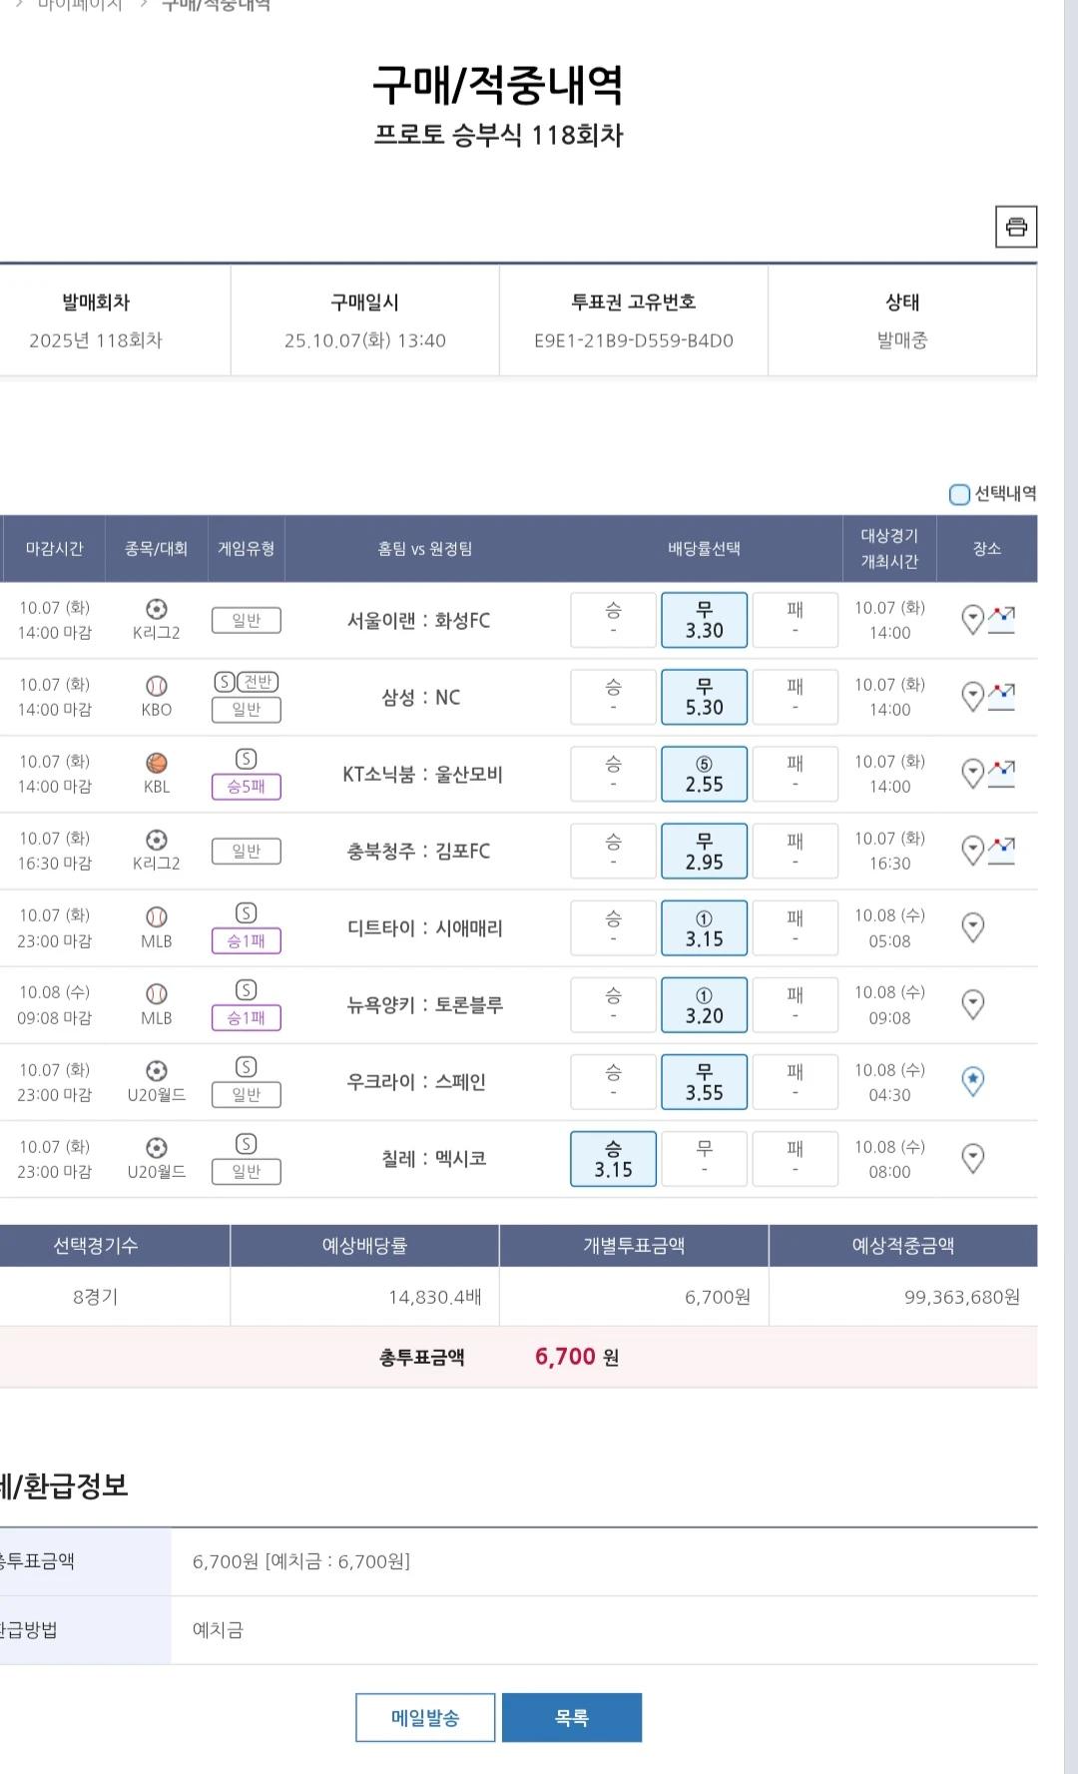Click location pin for 디트타이 vs 시애매리
This screenshot has height=1774, width=1078.
coord(972,927)
